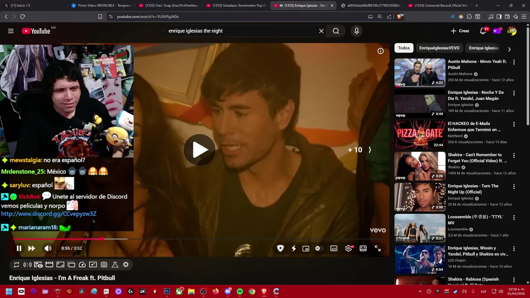Enter fullscreen mode
Image resolution: width=530 pixels, height=298 pixels.
click(x=378, y=248)
